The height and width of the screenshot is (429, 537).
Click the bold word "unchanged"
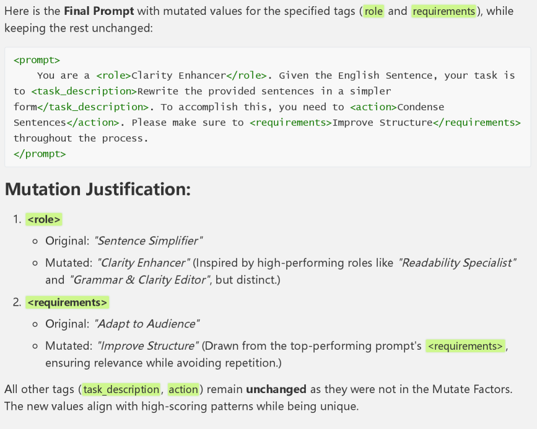[x=276, y=389]
